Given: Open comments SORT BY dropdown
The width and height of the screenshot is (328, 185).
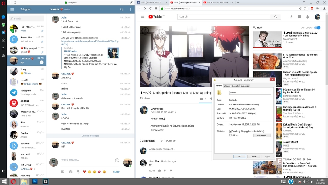Looking at the screenshot, I should point(168,141).
